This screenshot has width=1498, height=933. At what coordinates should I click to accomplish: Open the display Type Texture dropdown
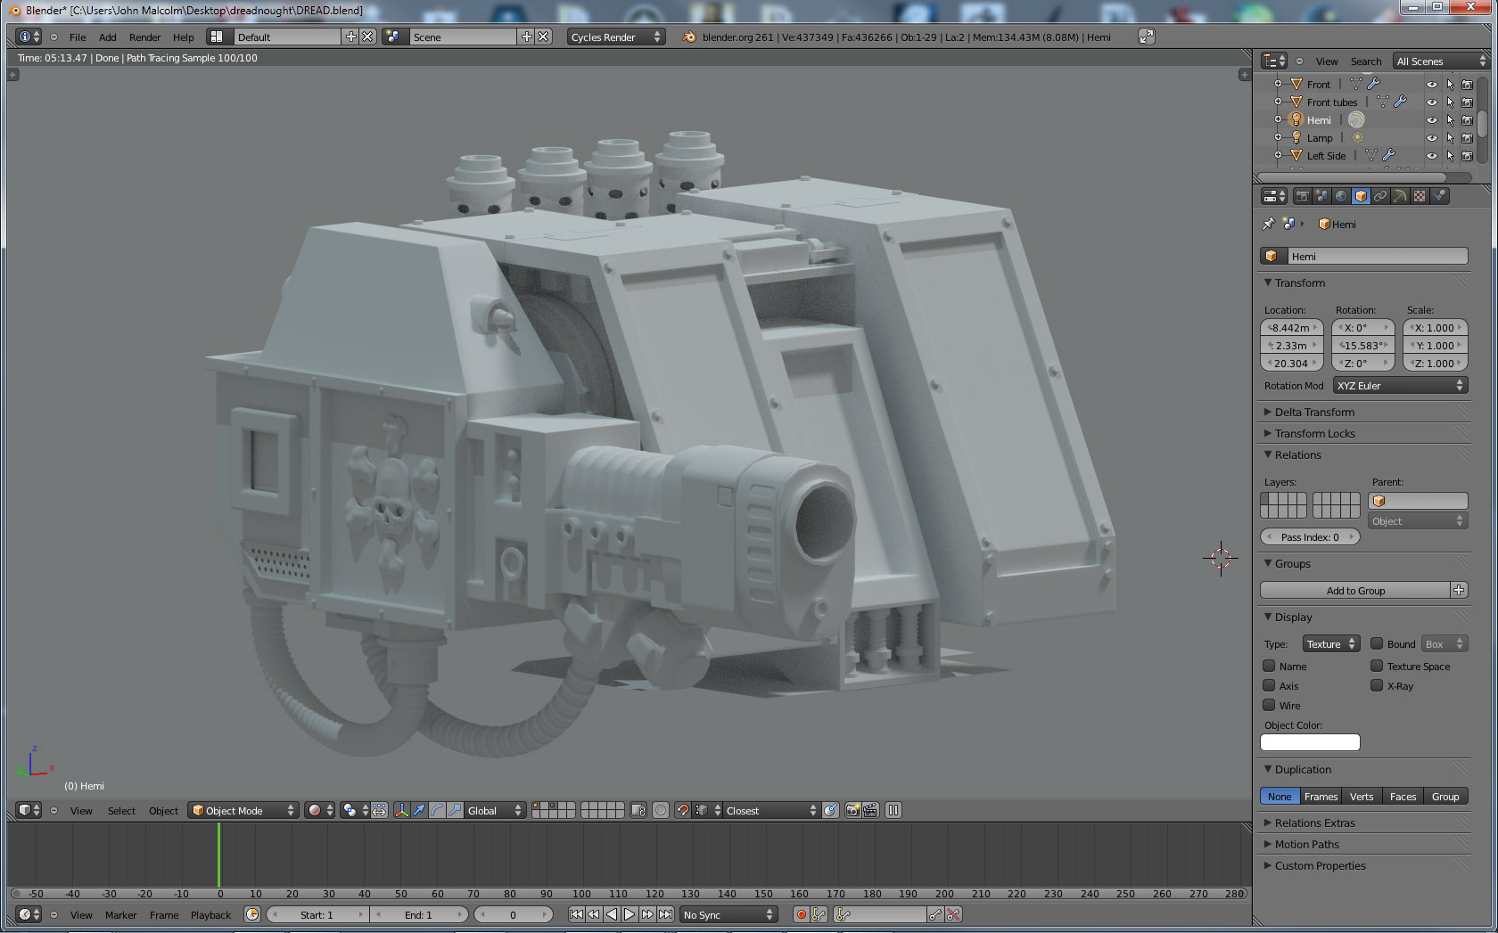point(1330,643)
